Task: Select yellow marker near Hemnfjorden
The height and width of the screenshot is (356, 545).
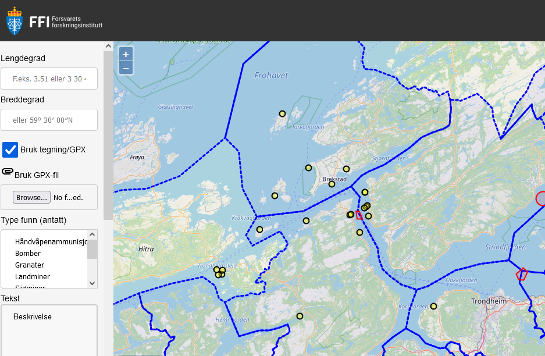Action: pos(300,316)
